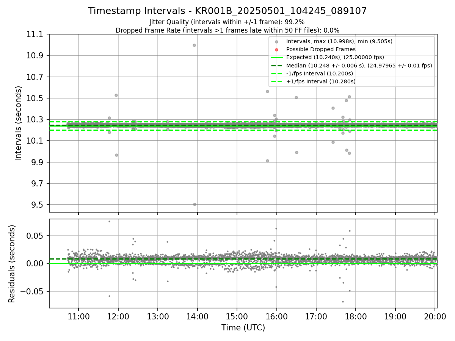Click the 12:00 time tick label
455x341 pixels.
point(118,316)
